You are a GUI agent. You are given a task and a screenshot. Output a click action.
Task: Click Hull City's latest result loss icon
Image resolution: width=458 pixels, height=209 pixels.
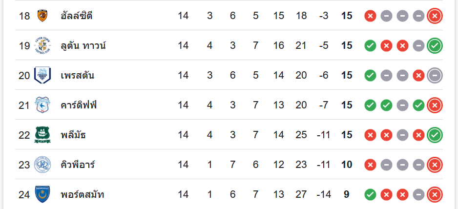tap(435, 16)
